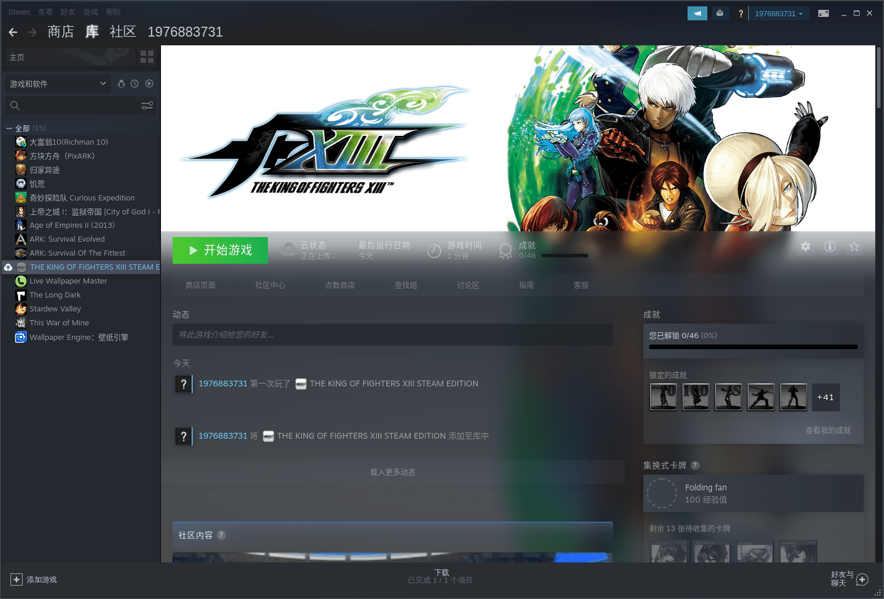Click the trading cards help icon

[695, 465]
